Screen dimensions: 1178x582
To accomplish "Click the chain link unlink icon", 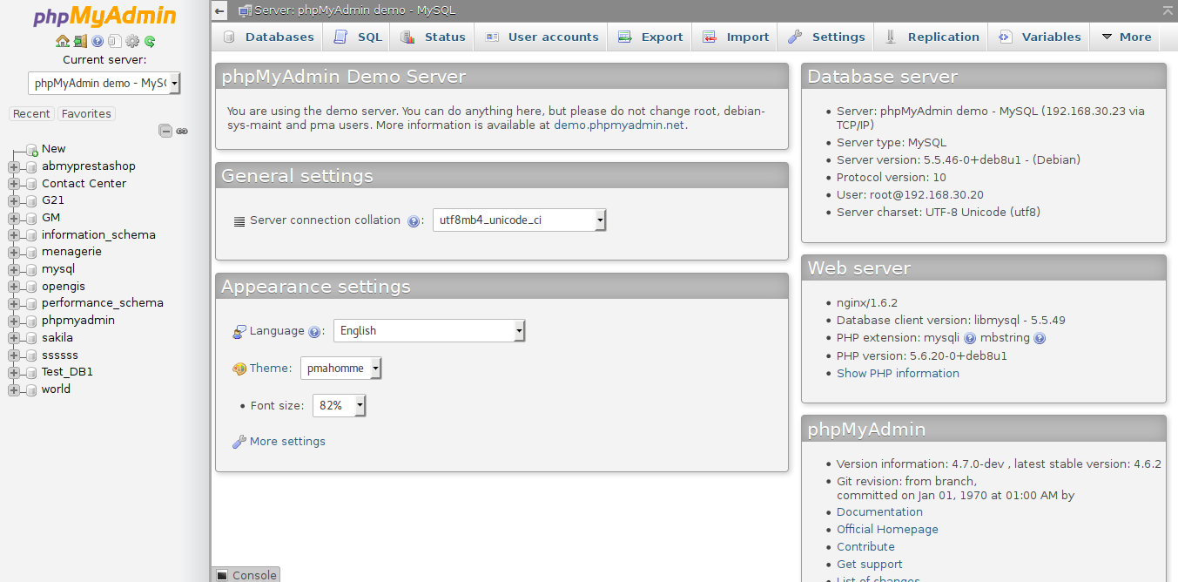I will pos(182,131).
